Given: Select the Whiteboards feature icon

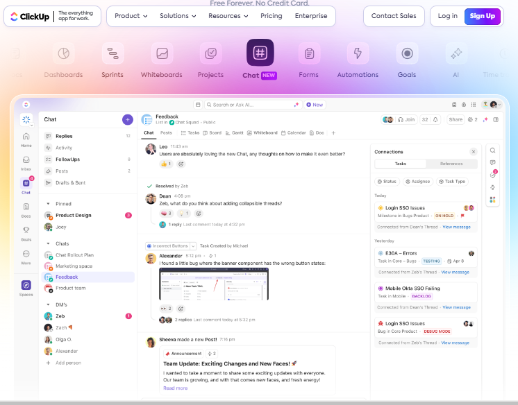Looking at the screenshot, I should click(x=162, y=53).
